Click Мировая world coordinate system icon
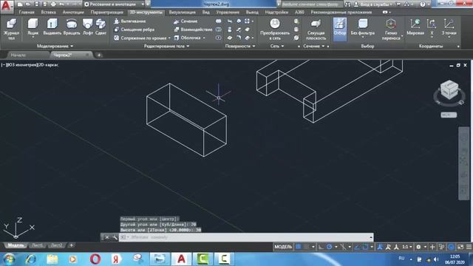The width and height of the screenshot is (473, 266). click(x=415, y=27)
